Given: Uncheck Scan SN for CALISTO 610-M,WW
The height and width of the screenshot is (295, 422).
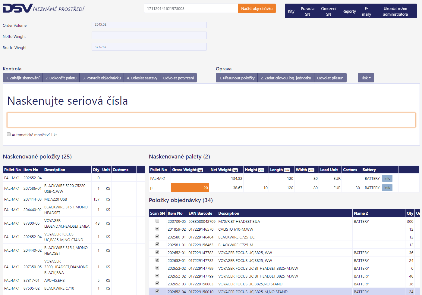Looking at the screenshot, I should (157, 229).
